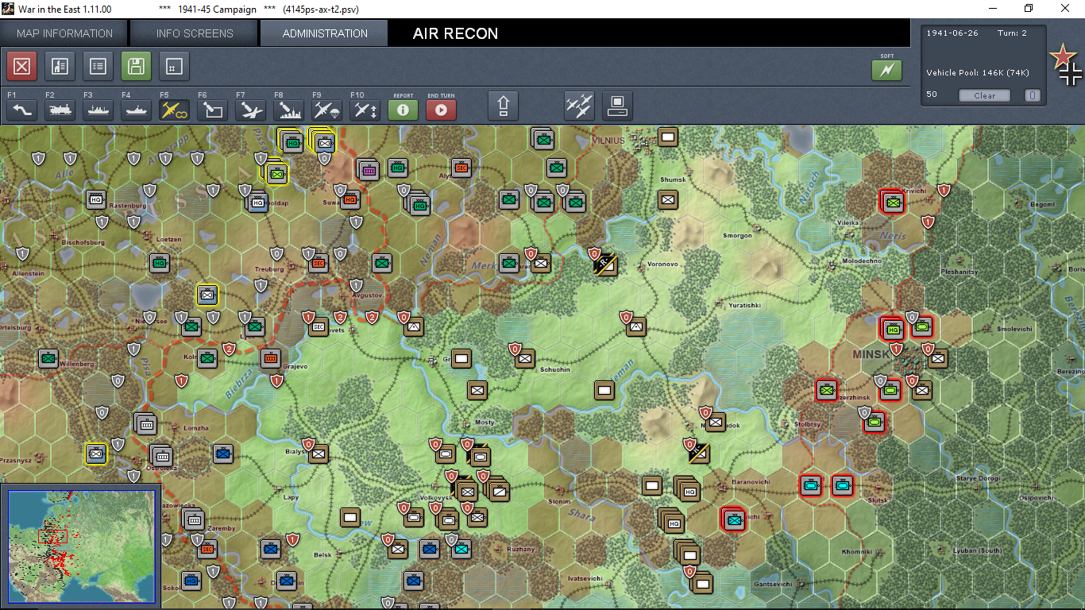Select the tan counter below Shumsk
The height and width of the screenshot is (610, 1085).
[x=668, y=200]
